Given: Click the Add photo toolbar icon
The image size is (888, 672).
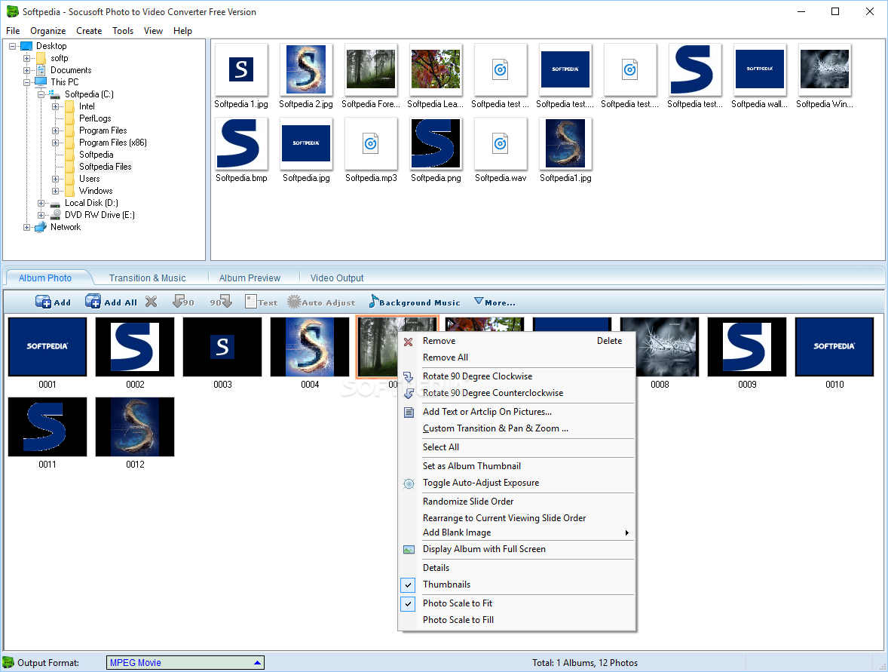Looking at the screenshot, I should 43,302.
